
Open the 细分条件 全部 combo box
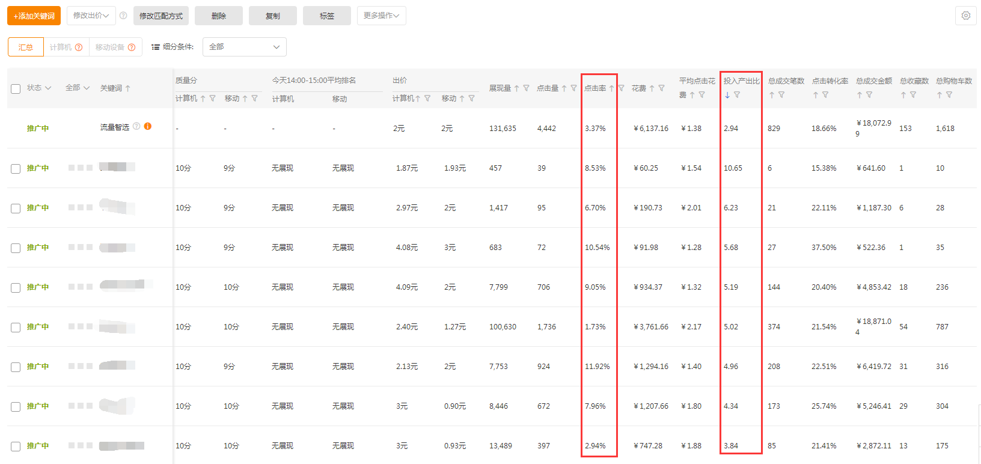(245, 47)
